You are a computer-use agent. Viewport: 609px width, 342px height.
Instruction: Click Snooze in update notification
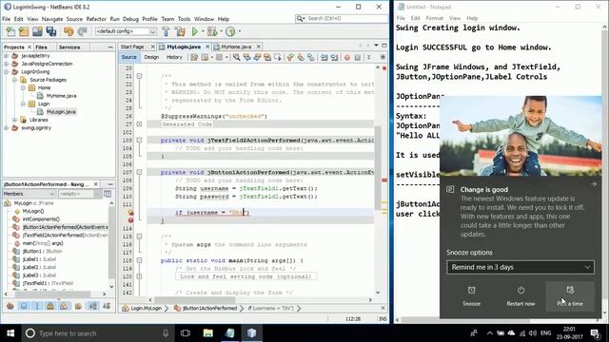(472, 296)
